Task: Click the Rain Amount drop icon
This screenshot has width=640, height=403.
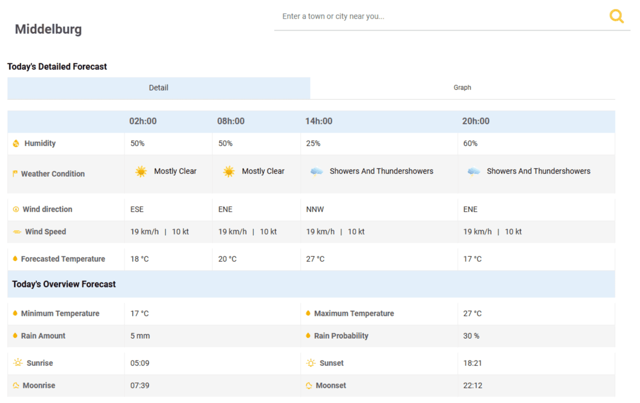Action: tap(15, 336)
